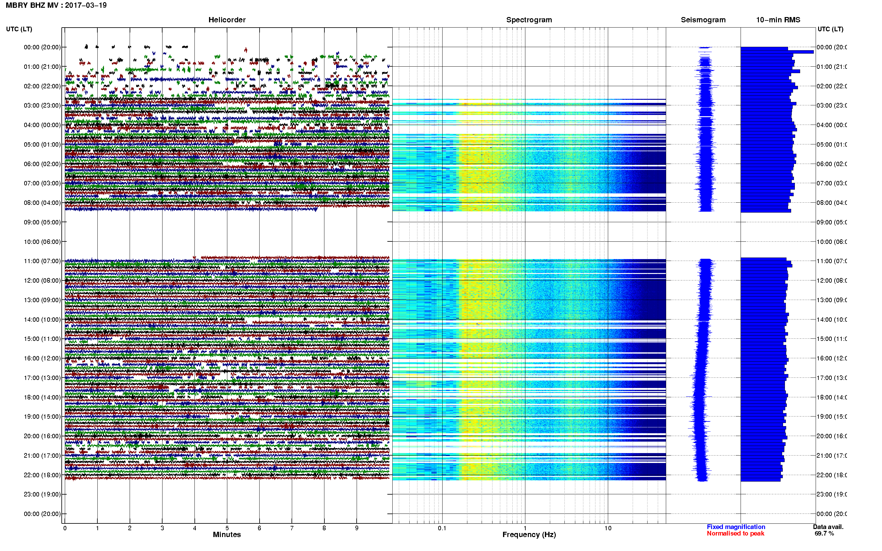Click the right "UTC (LT)" axis header
Image resolution: width=882 pixels, height=551 pixels.
[x=830, y=29]
